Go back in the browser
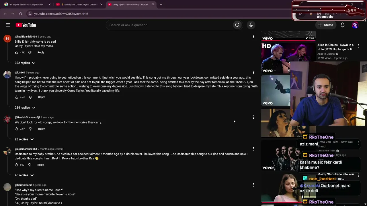Image resolution: width=367 pixels, height=206 pixels. tap(5, 13)
